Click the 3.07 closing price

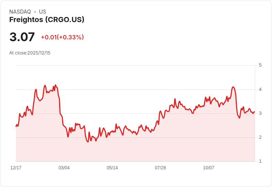coord(22,37)
